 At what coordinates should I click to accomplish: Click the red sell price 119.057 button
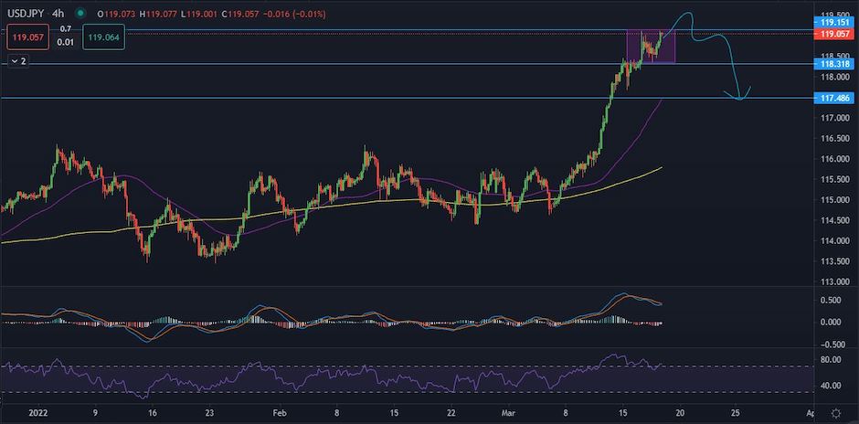click(x=29, y=38)
